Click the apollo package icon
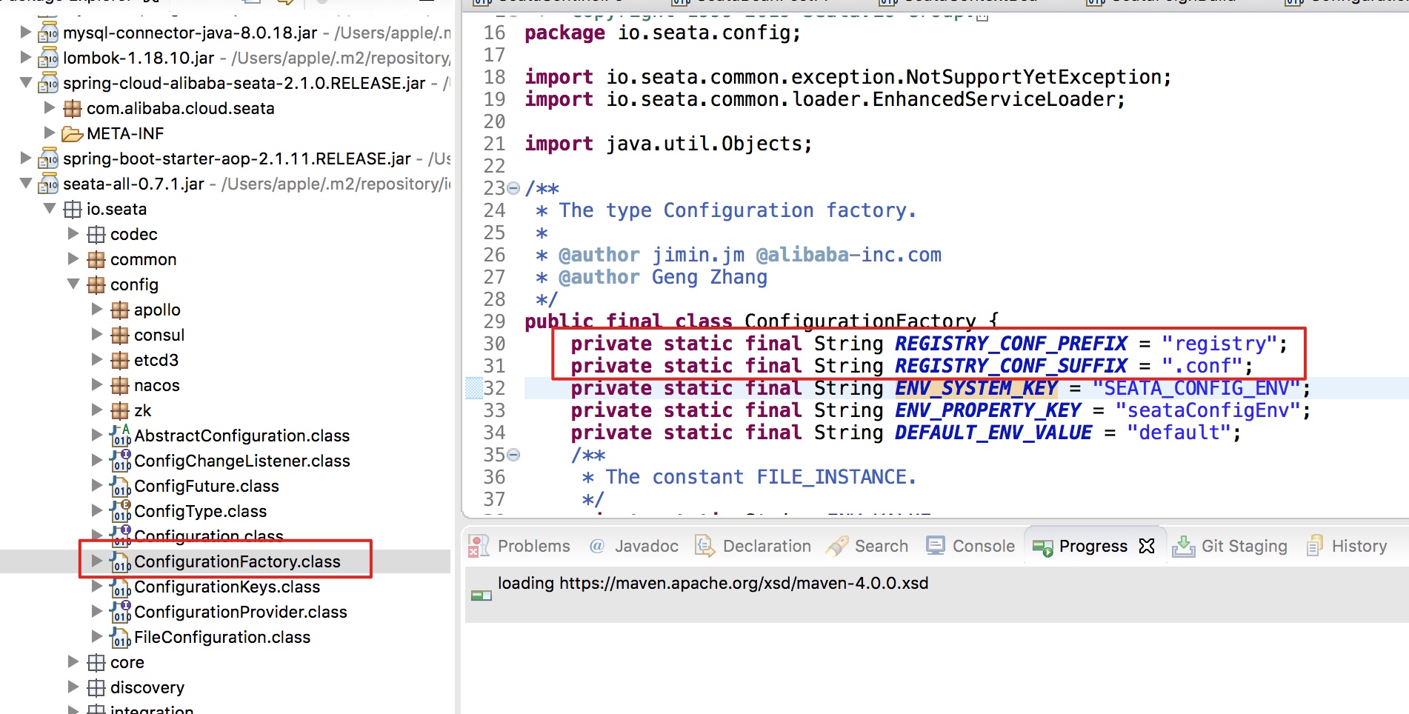Screen dimensions: 1409x714 pos(119,310)
